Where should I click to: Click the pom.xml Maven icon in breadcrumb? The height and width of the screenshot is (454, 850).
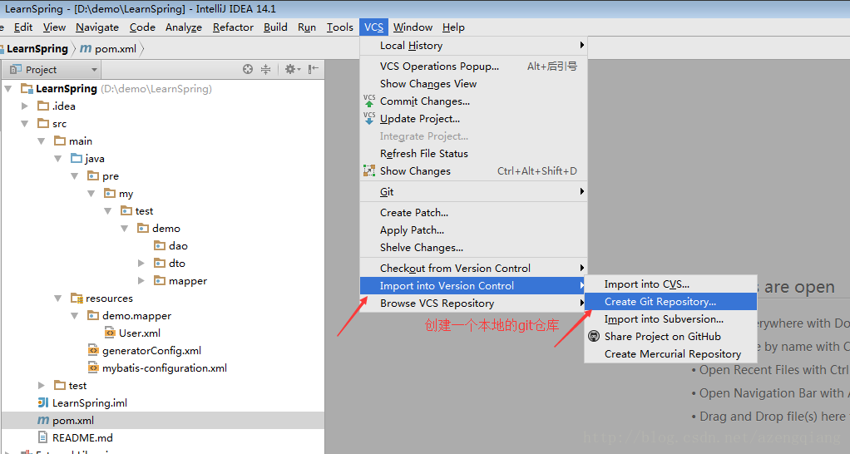86,48
